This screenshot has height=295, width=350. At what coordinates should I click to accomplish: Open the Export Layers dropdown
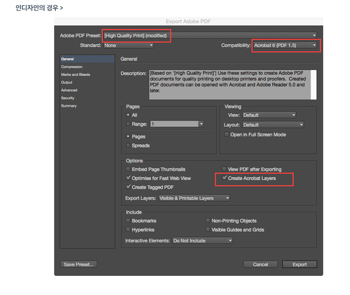coord(194,198)
